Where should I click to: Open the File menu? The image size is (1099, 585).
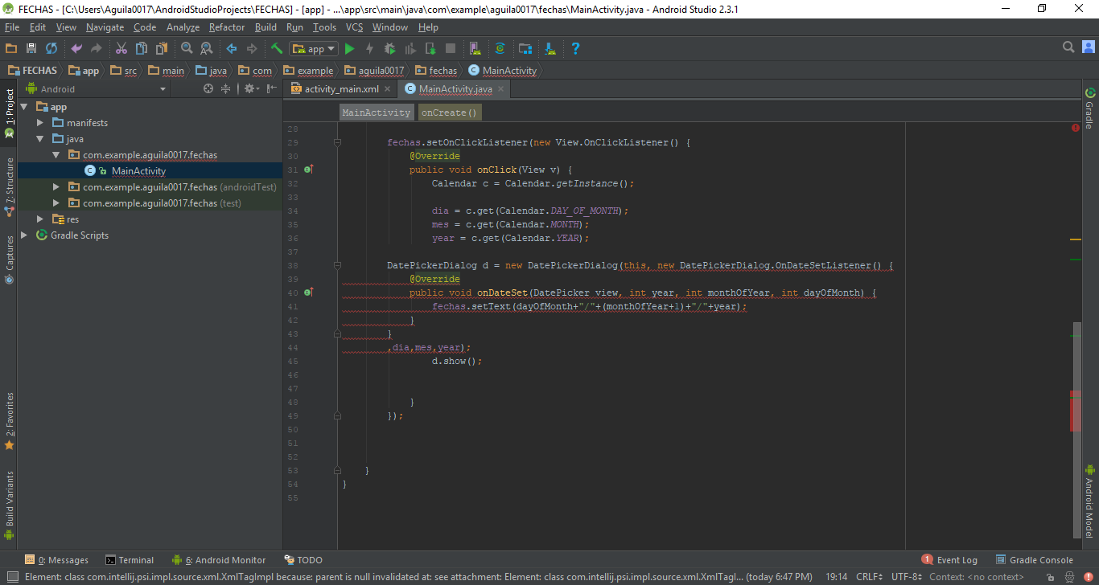point(11,27)
